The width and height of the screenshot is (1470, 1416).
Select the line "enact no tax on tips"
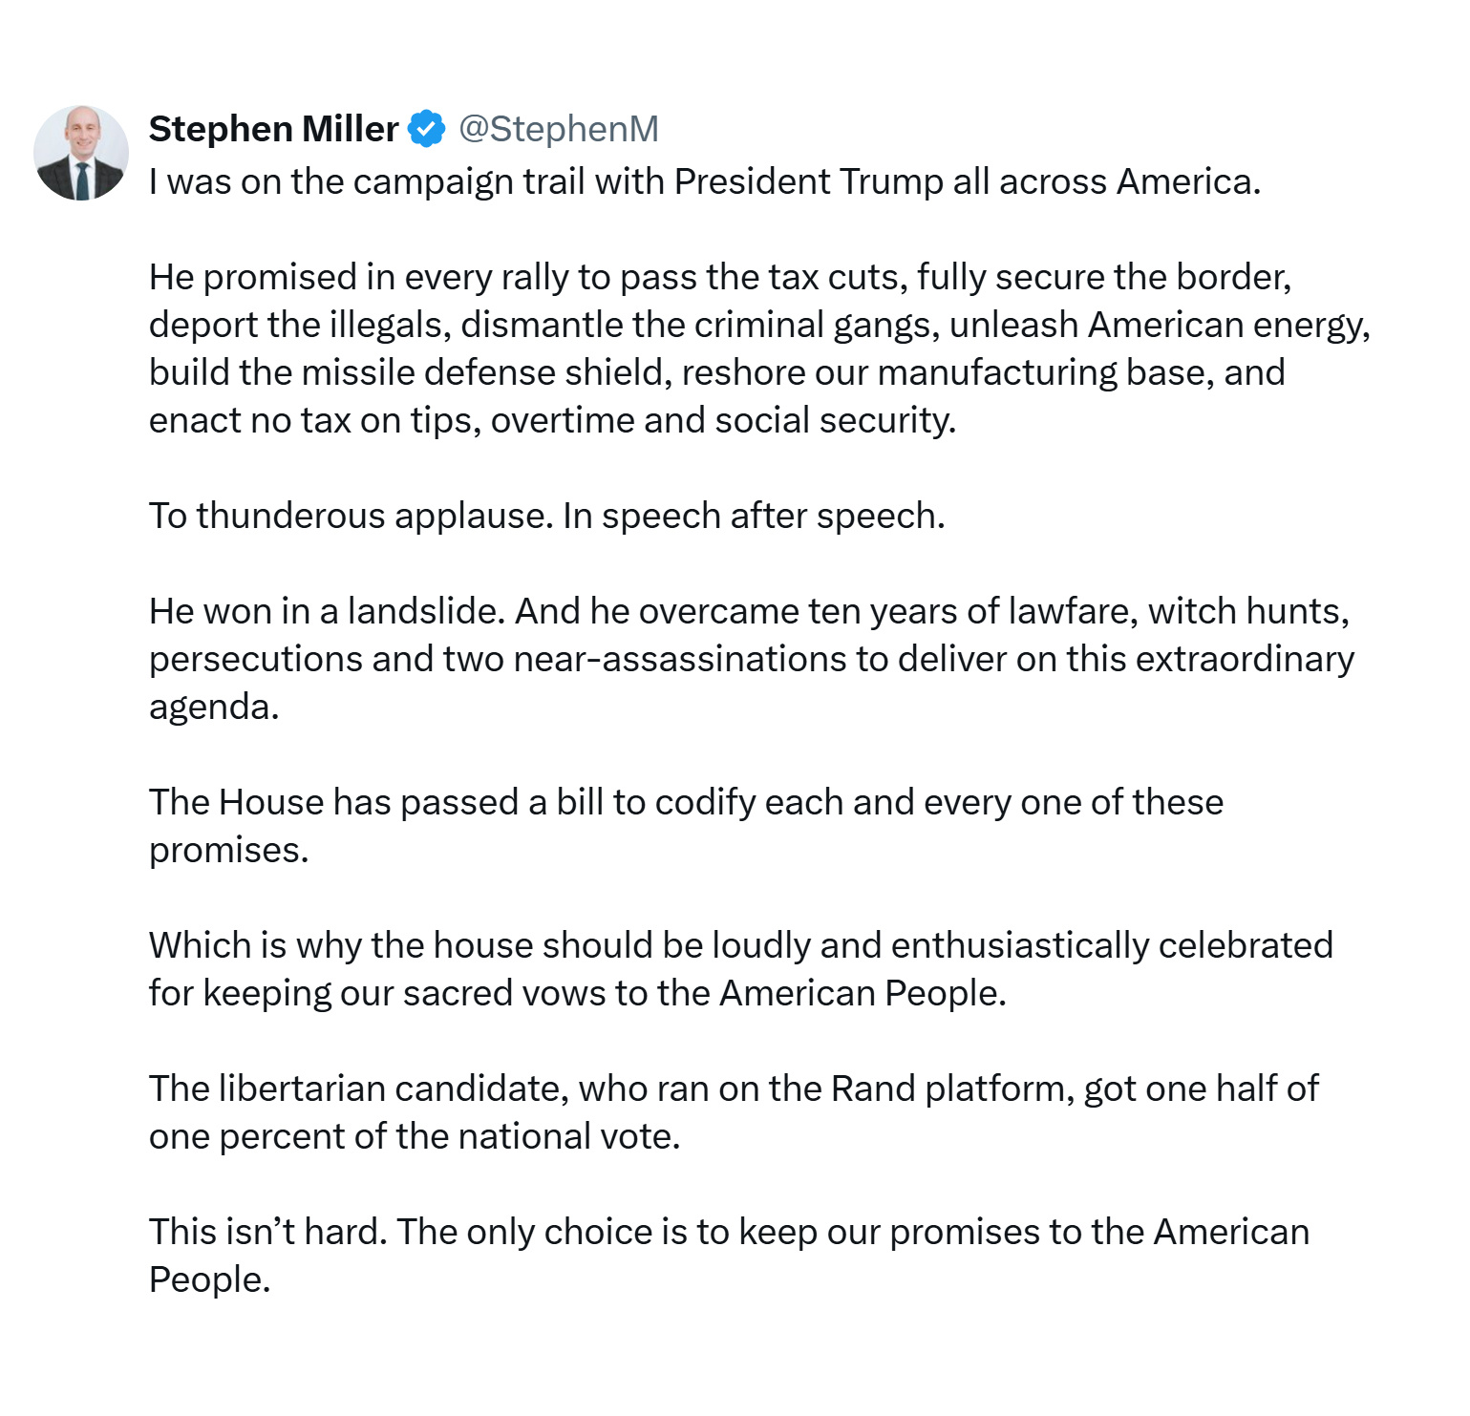tap(552, 420)
